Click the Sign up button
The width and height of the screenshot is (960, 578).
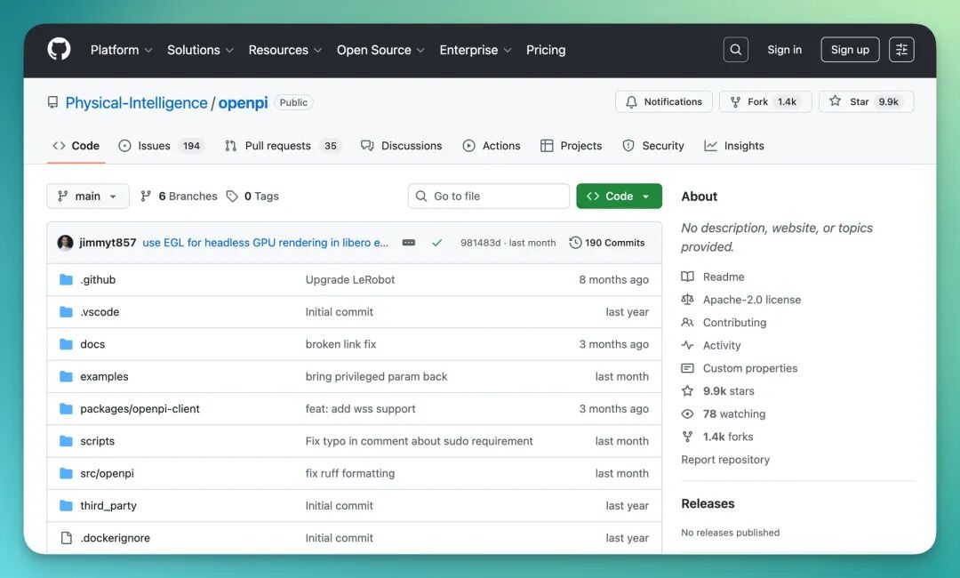click(850, 50)
